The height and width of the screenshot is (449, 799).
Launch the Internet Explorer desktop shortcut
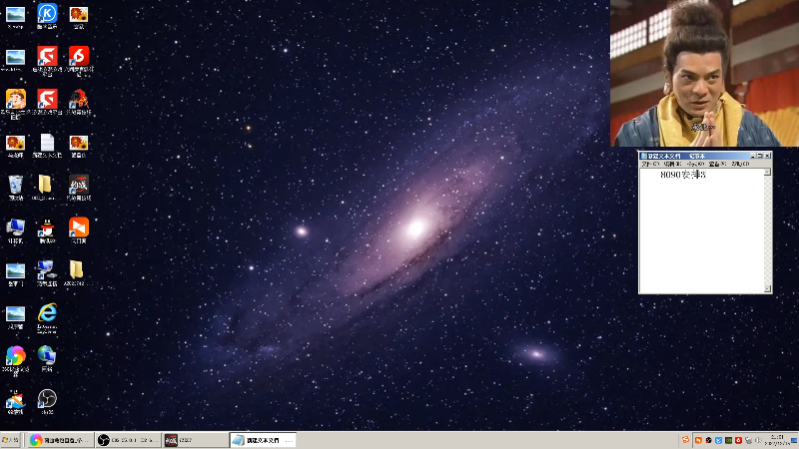47,313
